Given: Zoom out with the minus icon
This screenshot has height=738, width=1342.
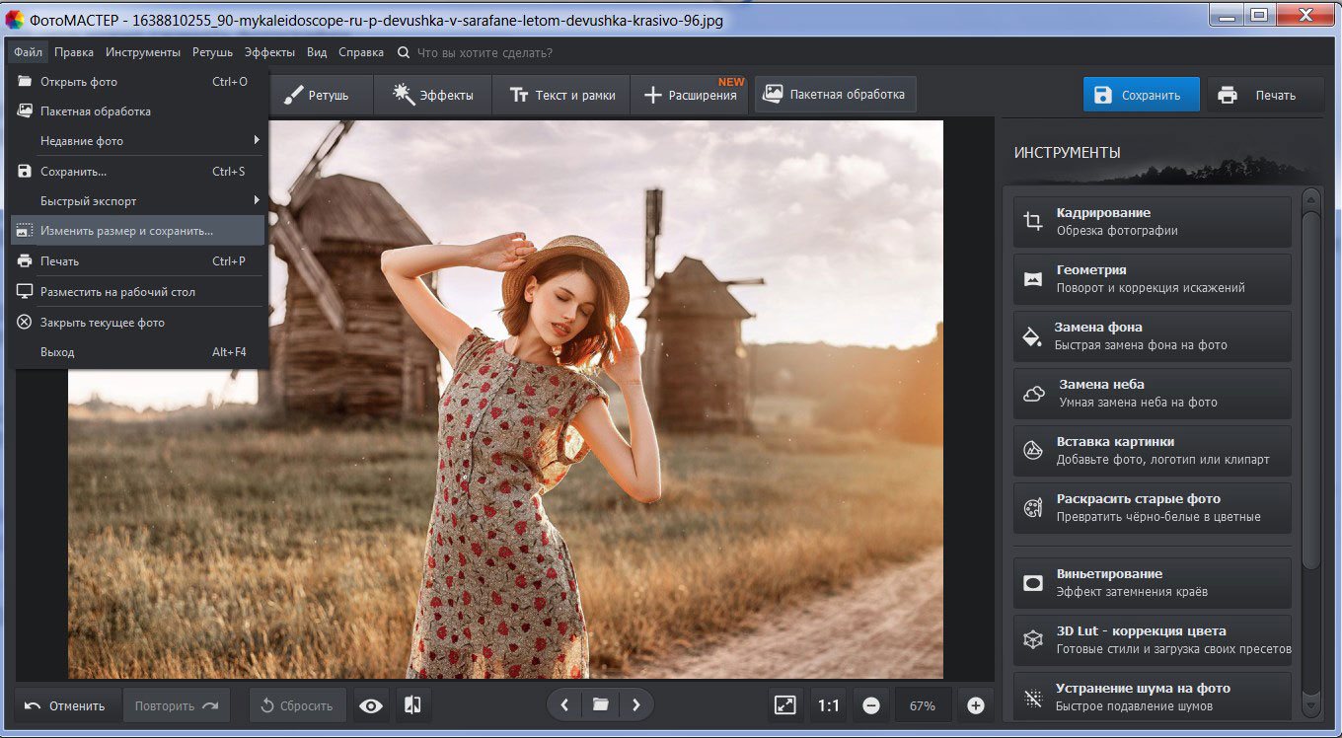Looking at the screenshot, I should point(871,705).
